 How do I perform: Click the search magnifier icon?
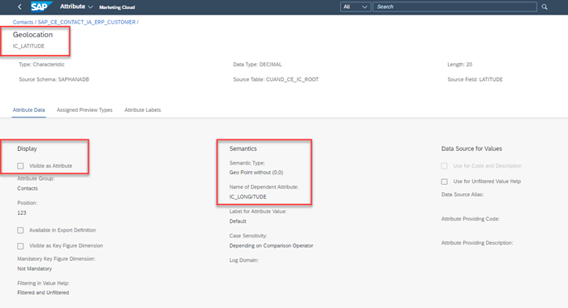tap(544, 6)
